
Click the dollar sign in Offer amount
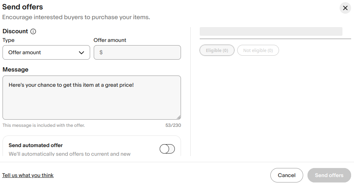pyautogui.click(x=101, y=52)
